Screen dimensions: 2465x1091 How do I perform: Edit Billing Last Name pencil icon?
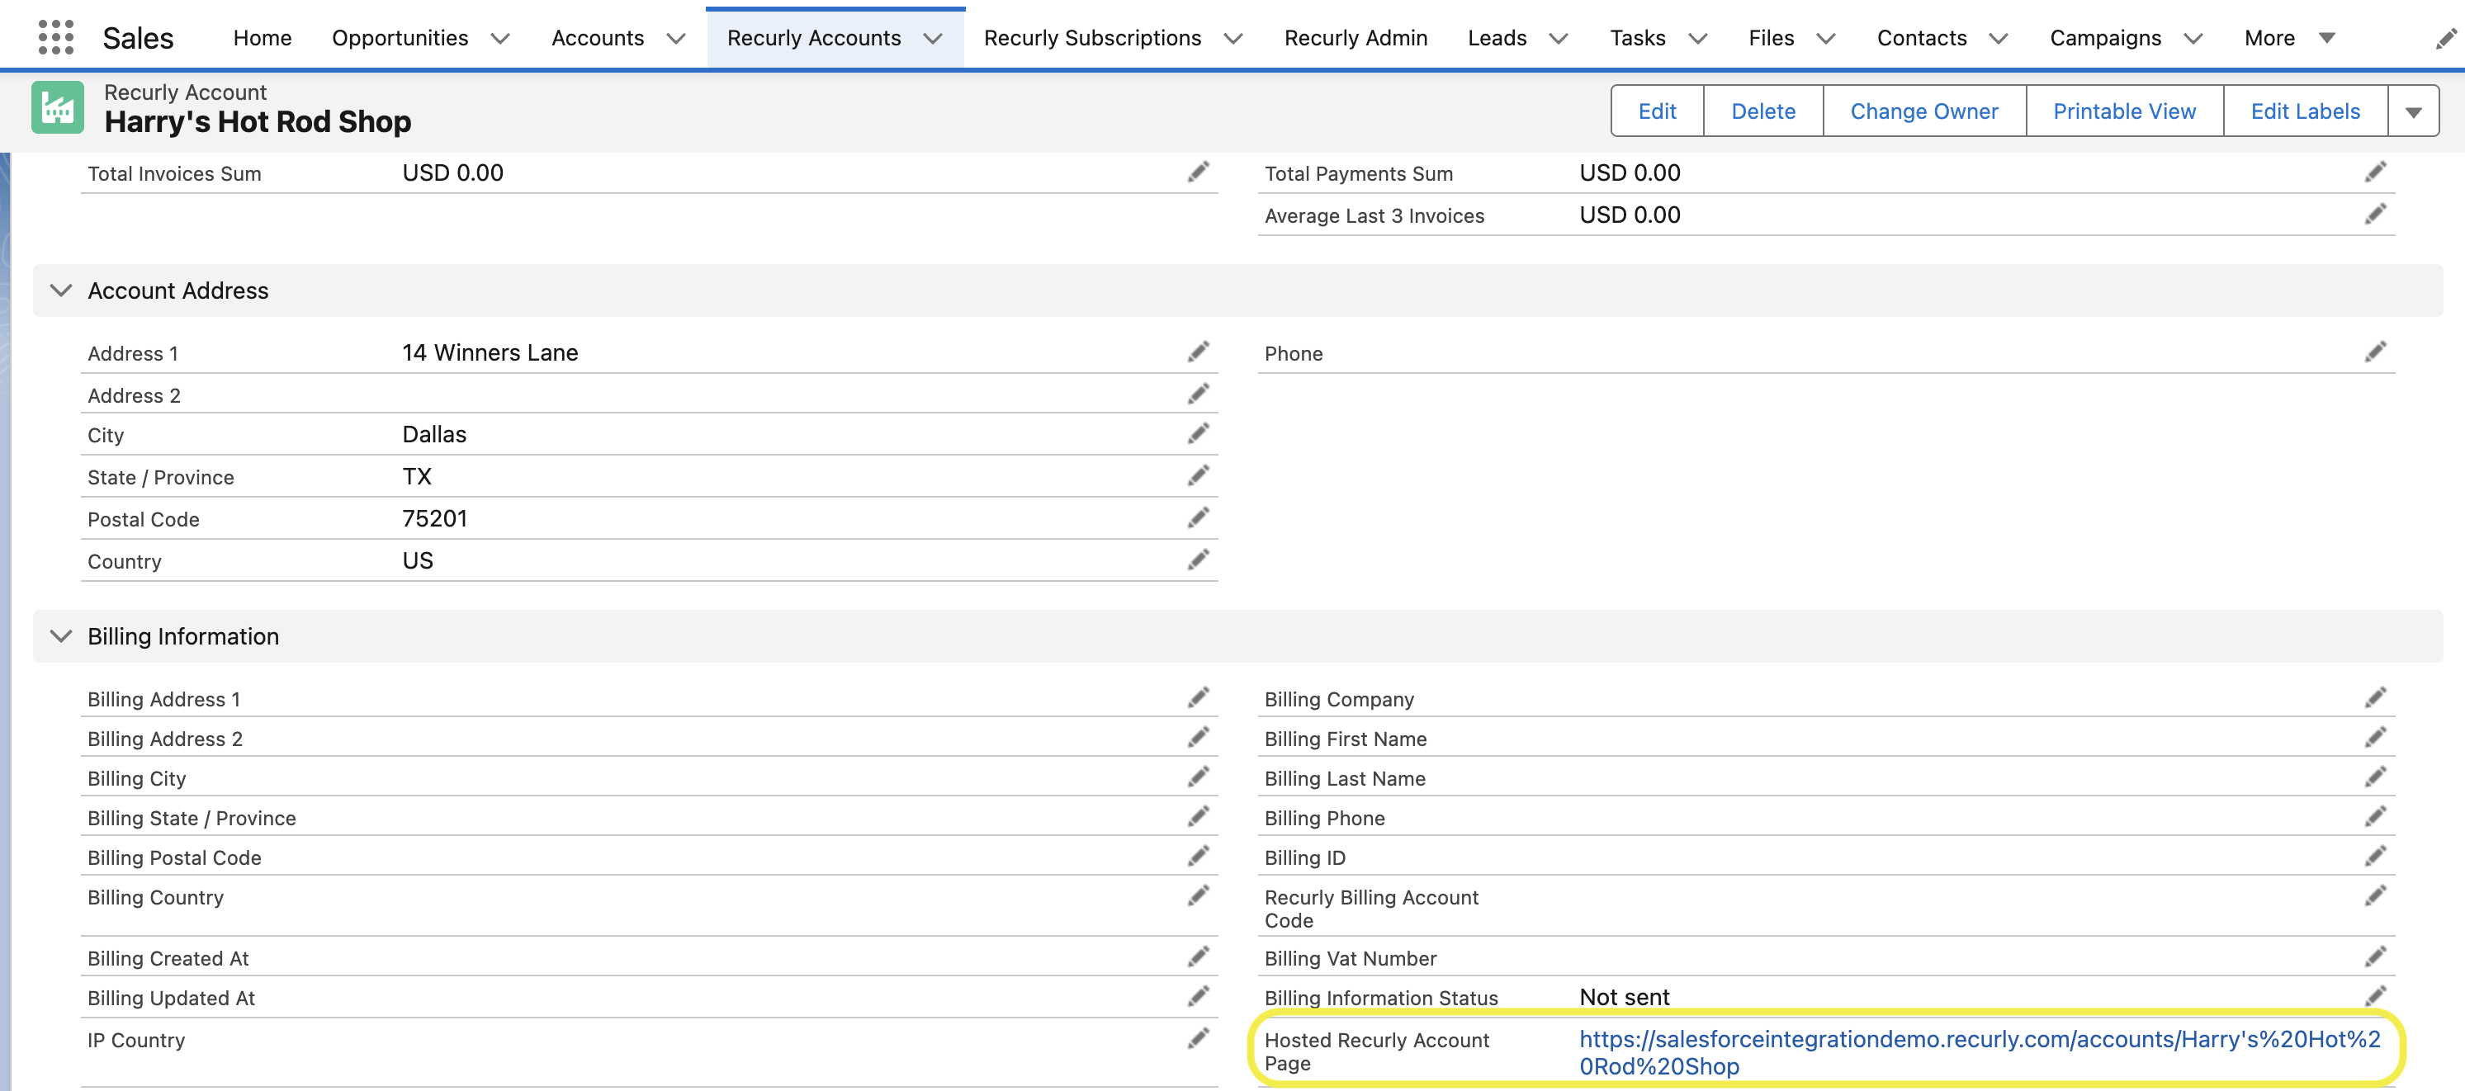[2375, 778]
